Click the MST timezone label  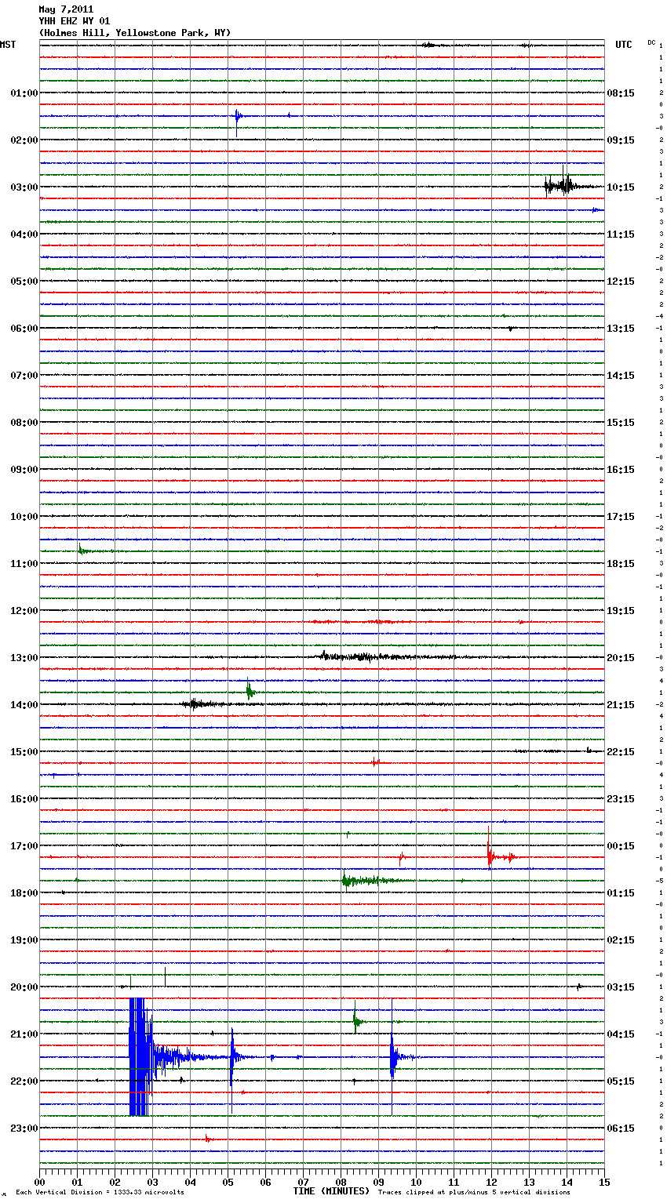coord(8,45)
